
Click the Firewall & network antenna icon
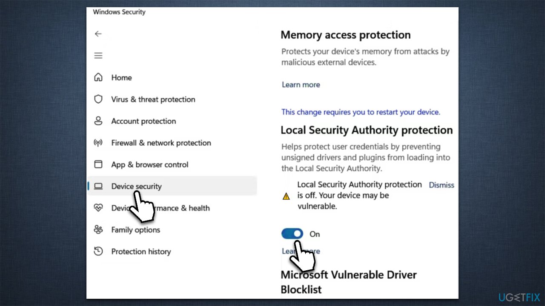point(98,143)
